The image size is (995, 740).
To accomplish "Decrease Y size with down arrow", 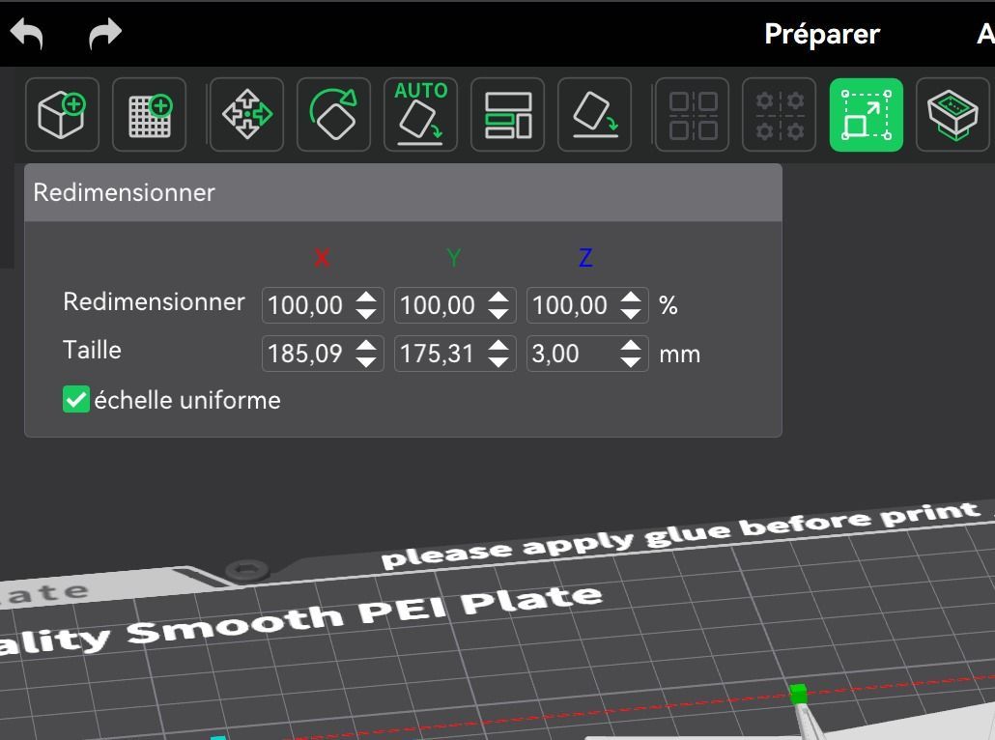I will (498, 361).
